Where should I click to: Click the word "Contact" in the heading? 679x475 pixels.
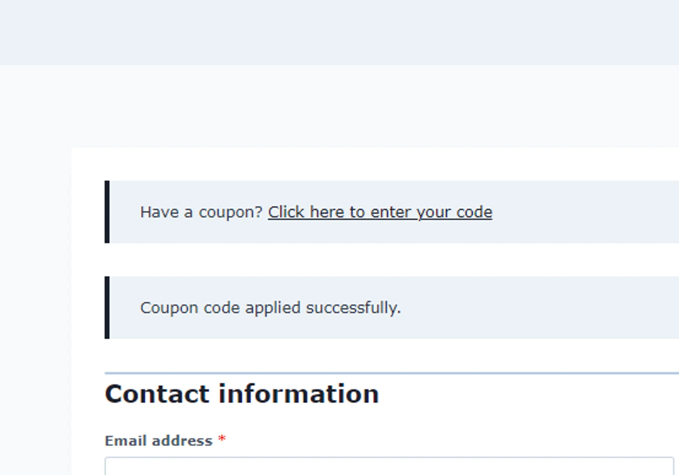(157, 394)
